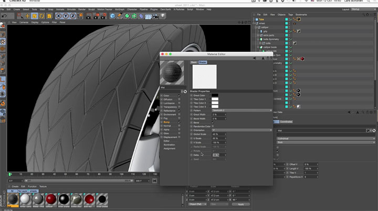Click the Floor environment icon

coord(148,16)
